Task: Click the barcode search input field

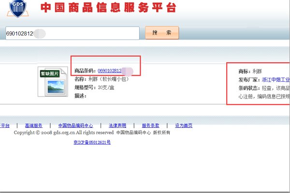Action: pyautogui.click(x=72, y=33)
